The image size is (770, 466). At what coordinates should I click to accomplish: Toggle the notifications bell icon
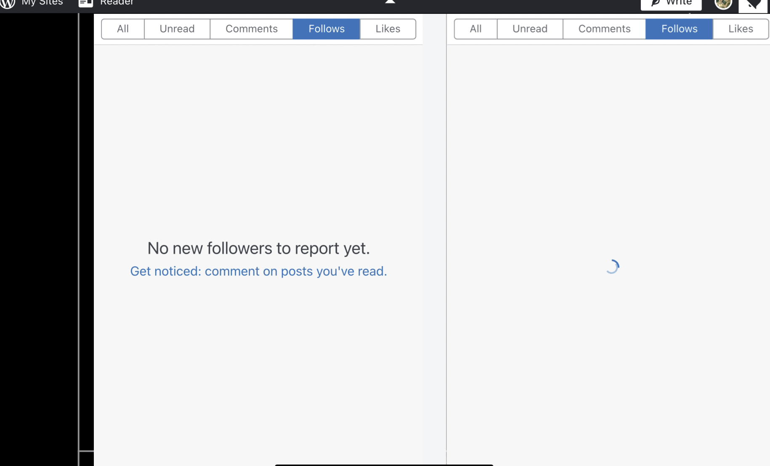click(x=753, y=5)
